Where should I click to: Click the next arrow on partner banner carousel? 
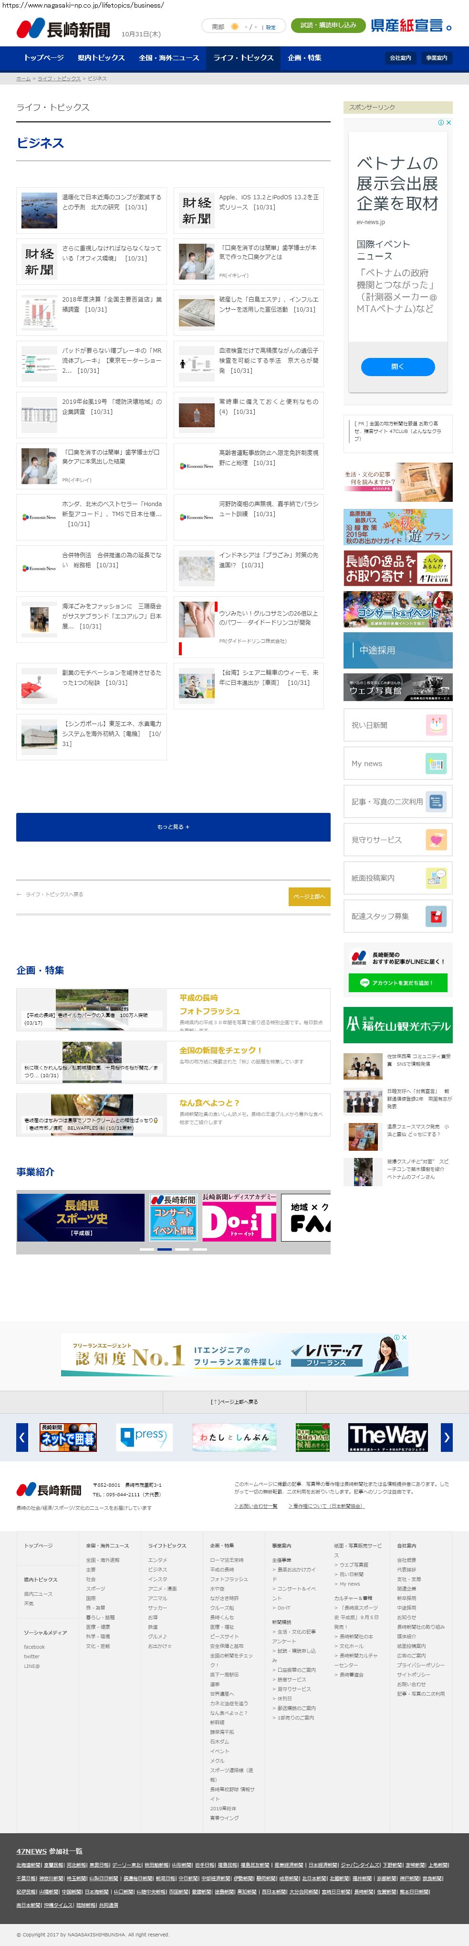[x=447, y=1437]
